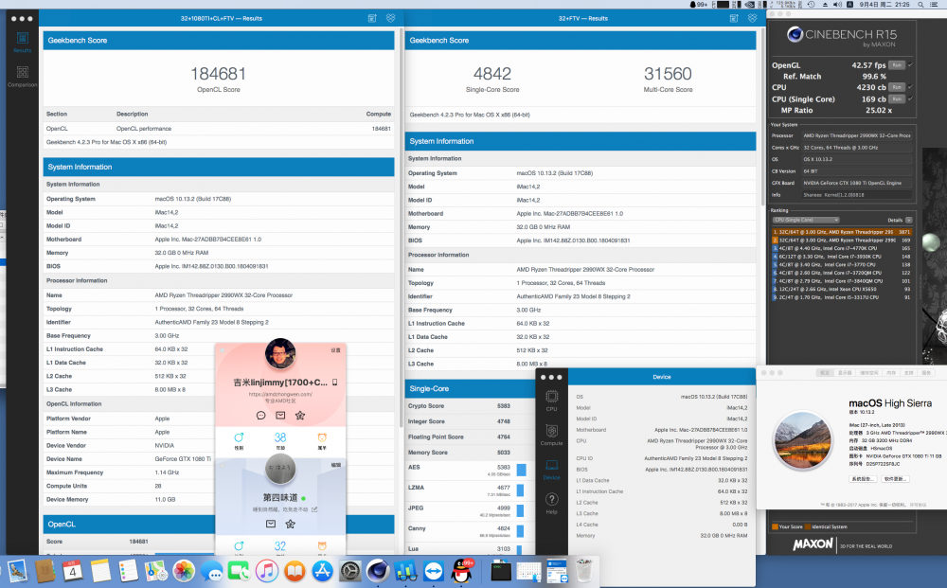Click 吉米linjimmy profile avatar
947x588 pixels.
[x=280, y=354]
